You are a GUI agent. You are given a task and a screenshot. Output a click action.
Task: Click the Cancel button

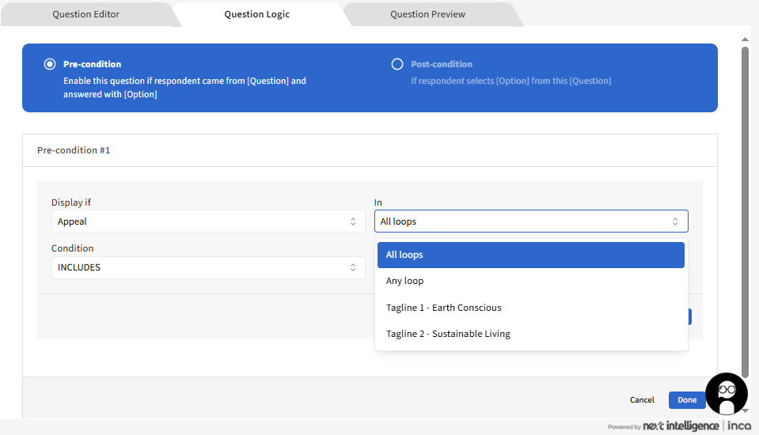tap(642, 400)
